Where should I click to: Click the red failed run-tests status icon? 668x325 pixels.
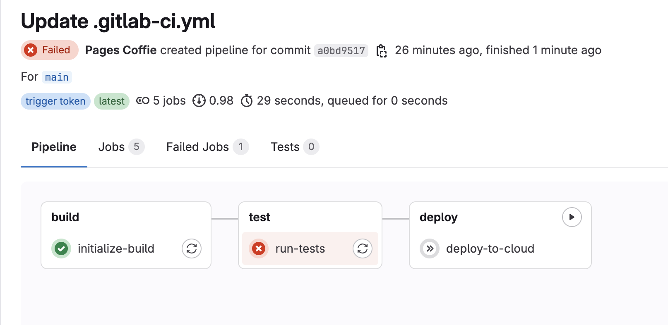click(x=259, y=249)
